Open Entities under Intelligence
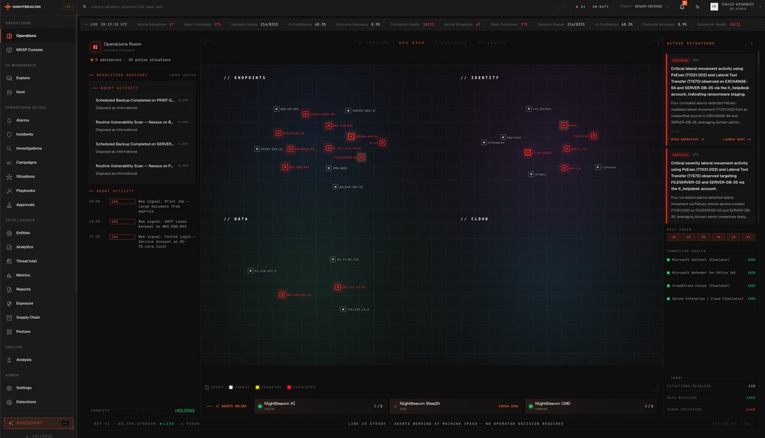The height and width of the screenshot is (438, 765). pos(38,233)
